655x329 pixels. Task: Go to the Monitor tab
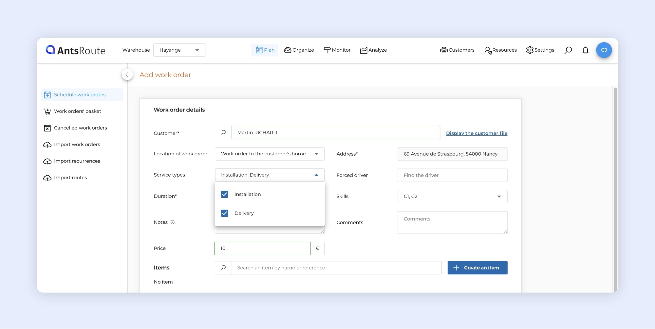coord(337,50)
